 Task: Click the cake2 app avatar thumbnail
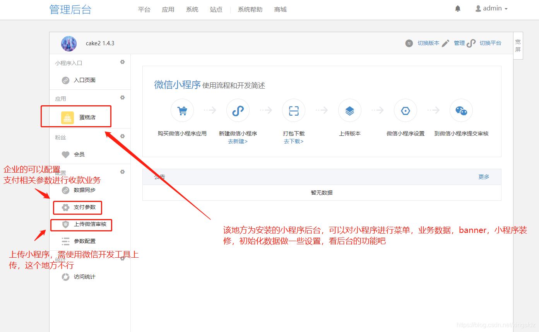click(69, 43)
